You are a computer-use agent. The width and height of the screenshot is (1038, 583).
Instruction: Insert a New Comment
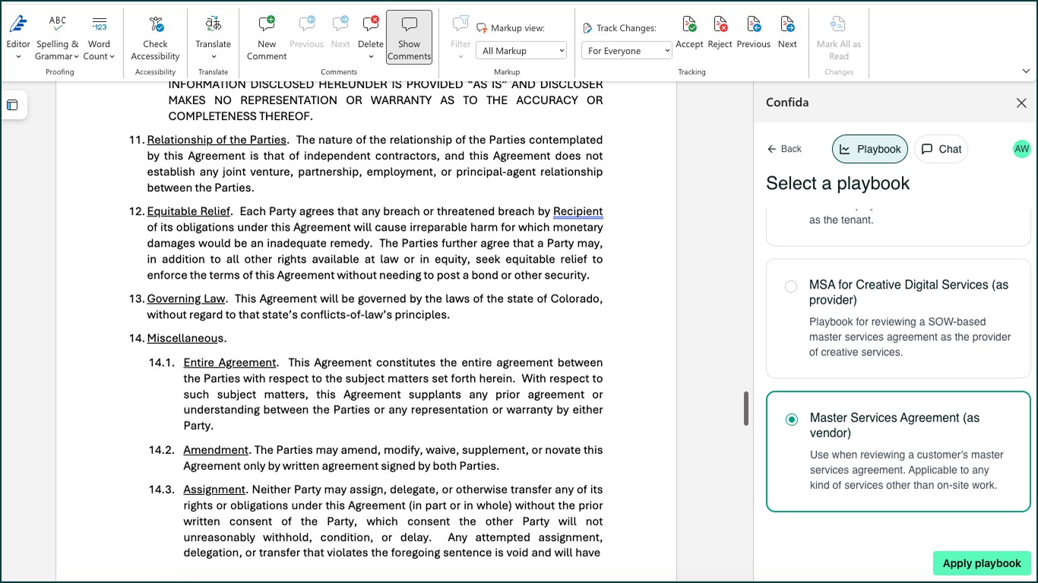[x=267, y=38]
